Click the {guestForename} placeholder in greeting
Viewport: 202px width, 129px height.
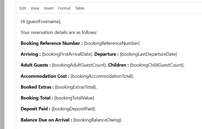(43, 22)
